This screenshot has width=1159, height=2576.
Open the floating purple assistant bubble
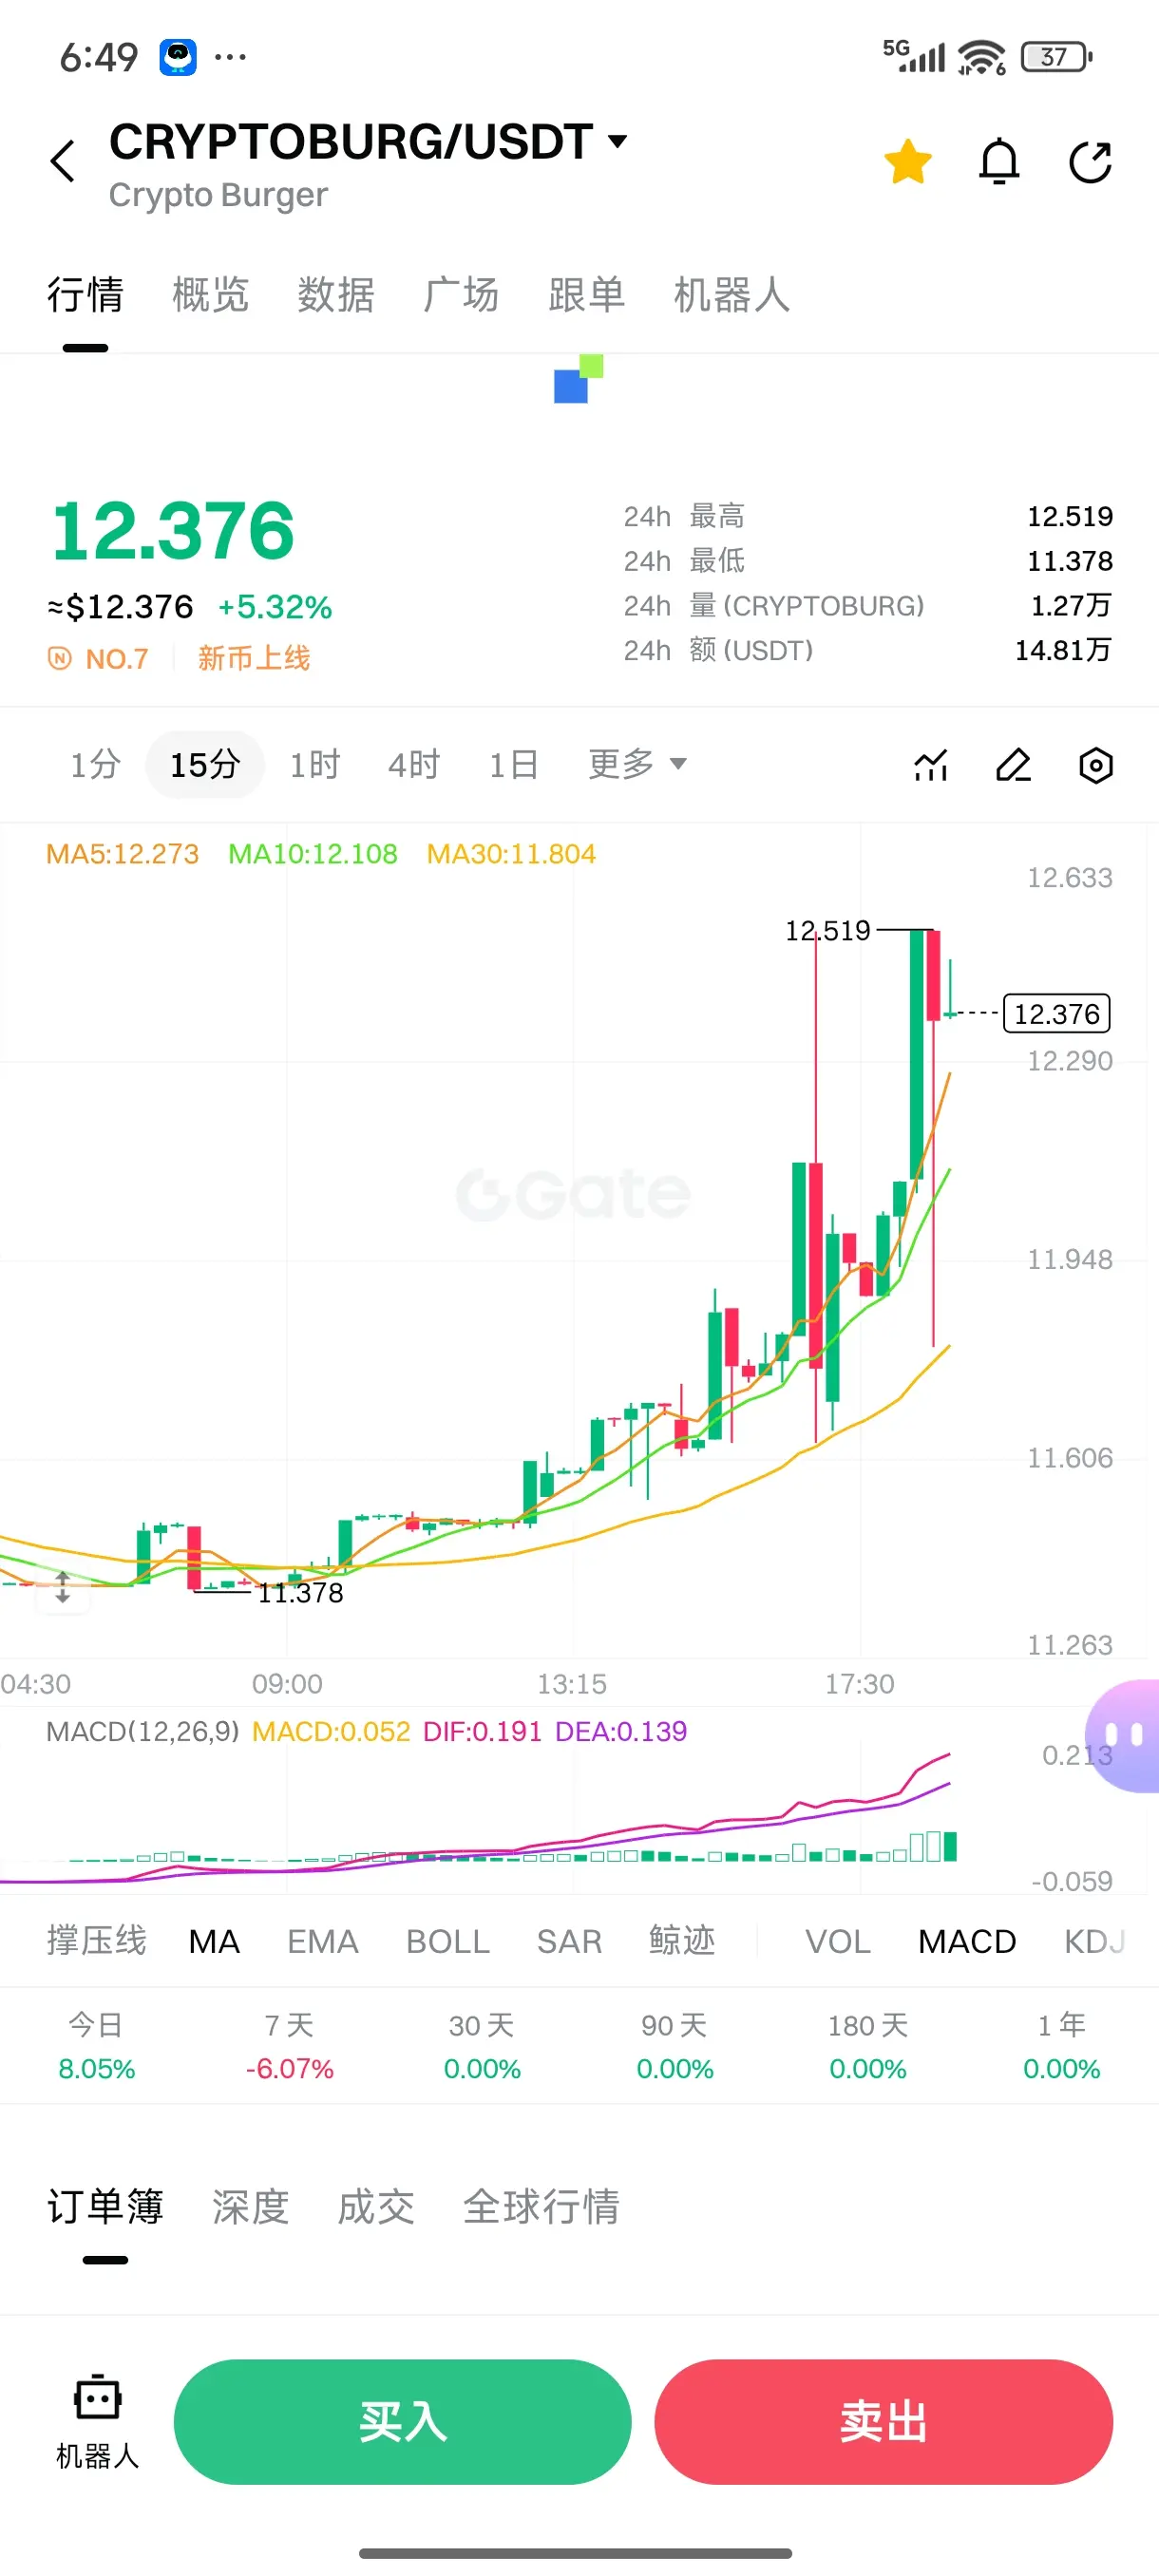1124,1736
